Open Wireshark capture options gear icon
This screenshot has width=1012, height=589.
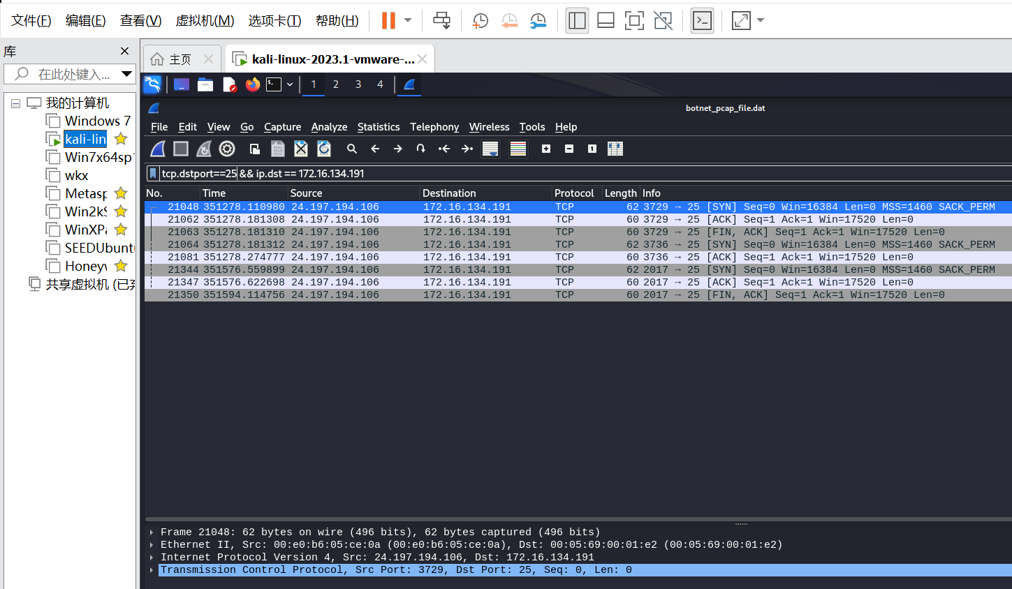click(227, 149)
